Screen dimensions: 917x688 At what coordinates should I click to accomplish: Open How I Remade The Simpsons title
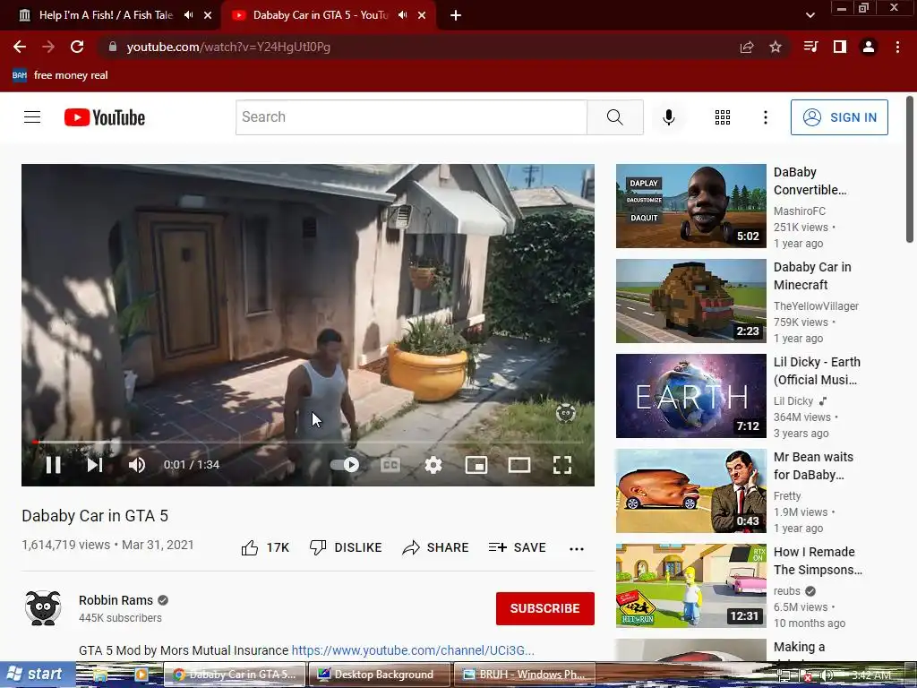click(818, 561)
